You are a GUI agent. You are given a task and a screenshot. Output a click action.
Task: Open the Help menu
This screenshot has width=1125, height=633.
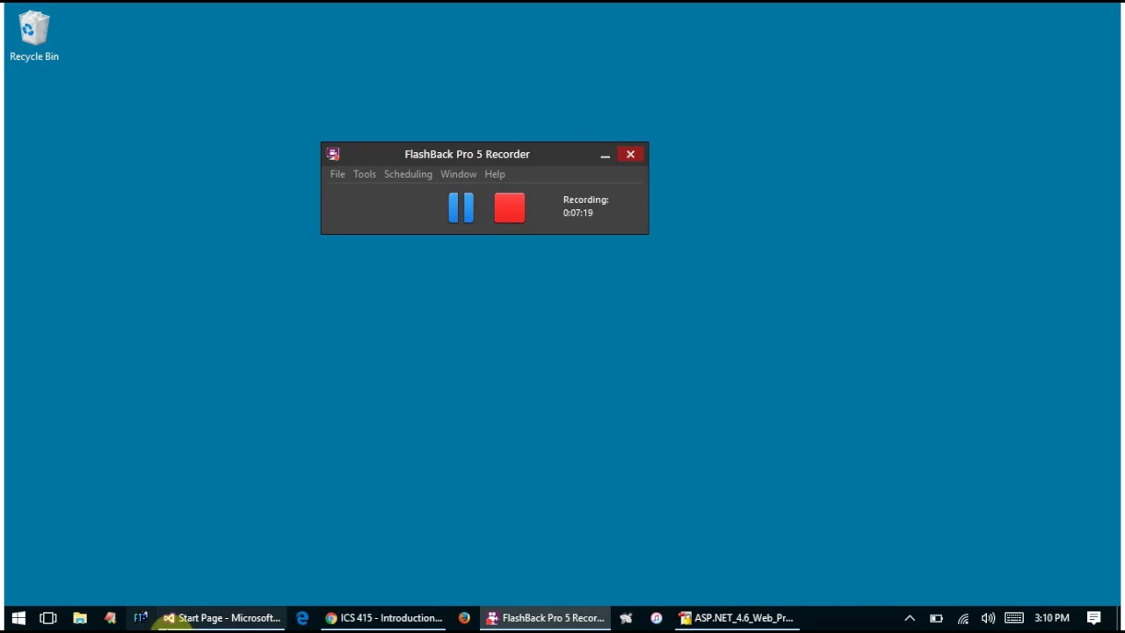[x=495, y=174]
